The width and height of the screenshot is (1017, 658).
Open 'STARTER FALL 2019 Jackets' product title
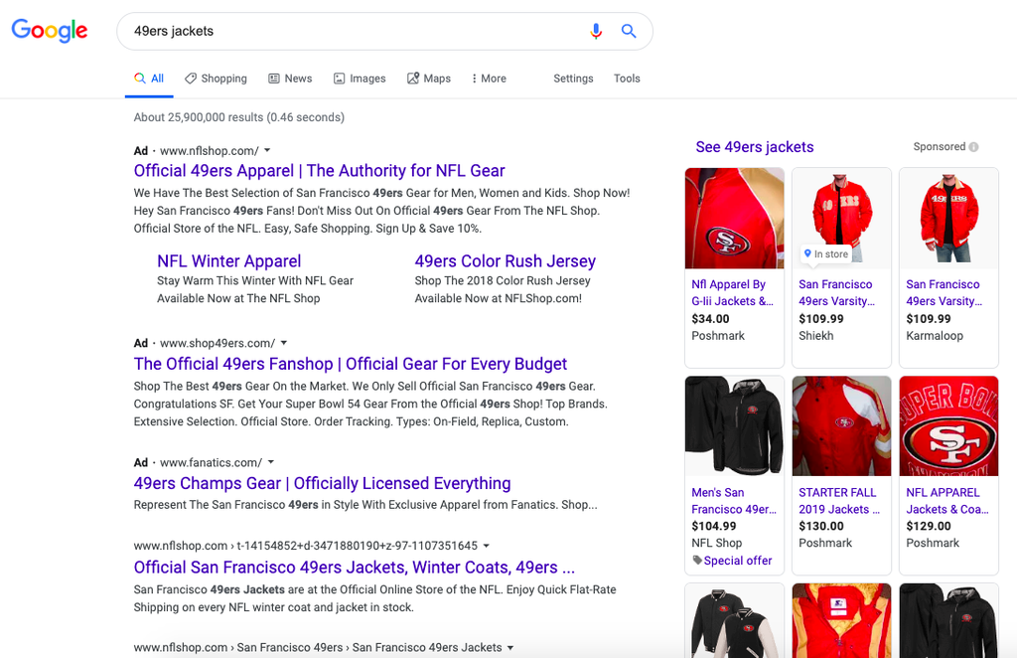(839, 501)
